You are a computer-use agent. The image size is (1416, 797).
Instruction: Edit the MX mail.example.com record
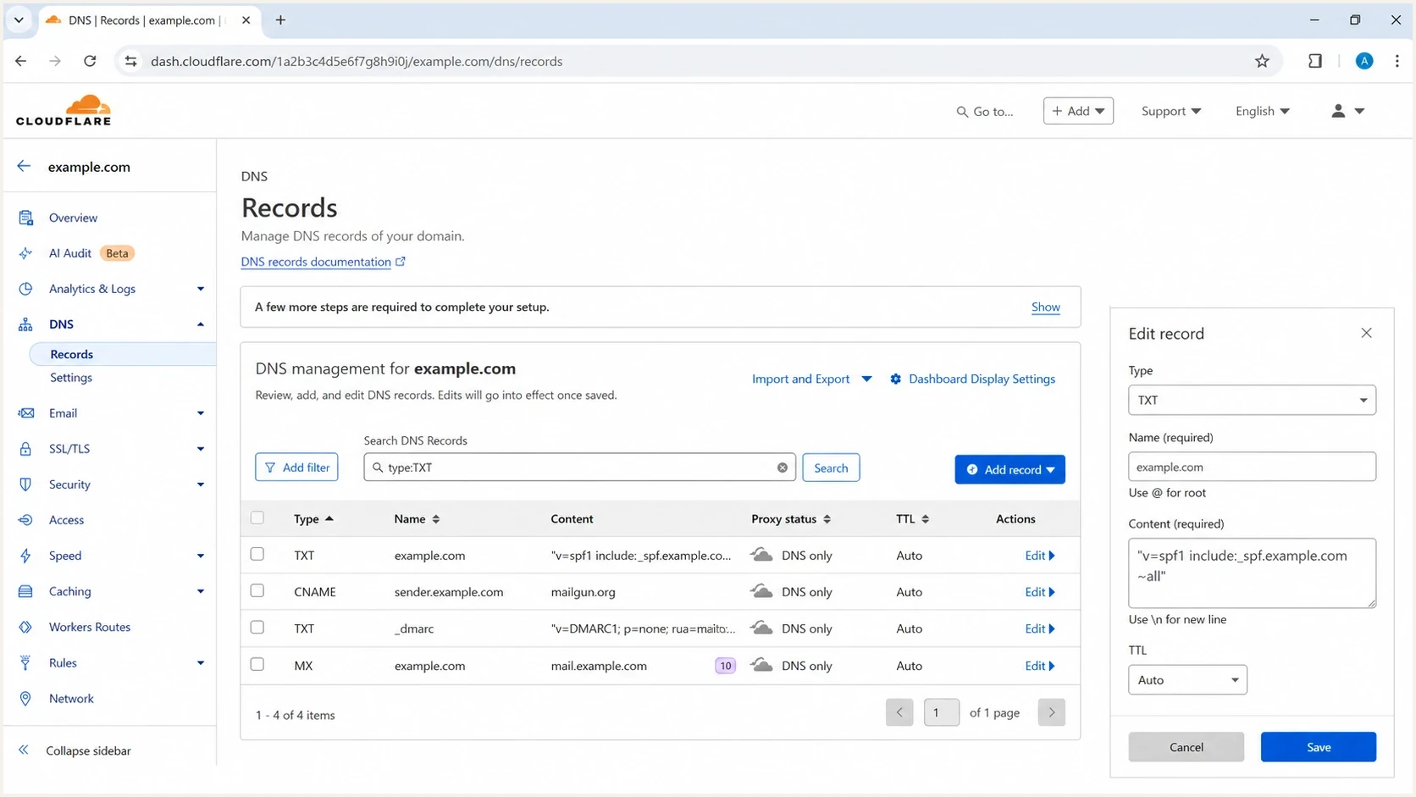tap(1039, 666)
